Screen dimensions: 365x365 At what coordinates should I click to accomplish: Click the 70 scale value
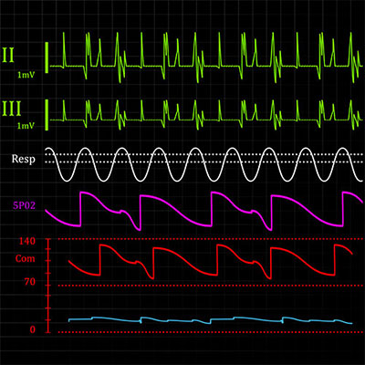(x=30, y=282)
